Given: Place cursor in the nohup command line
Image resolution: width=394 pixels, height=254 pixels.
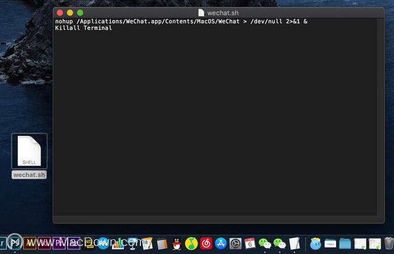Looking at the screenshot, I should 181,22.
